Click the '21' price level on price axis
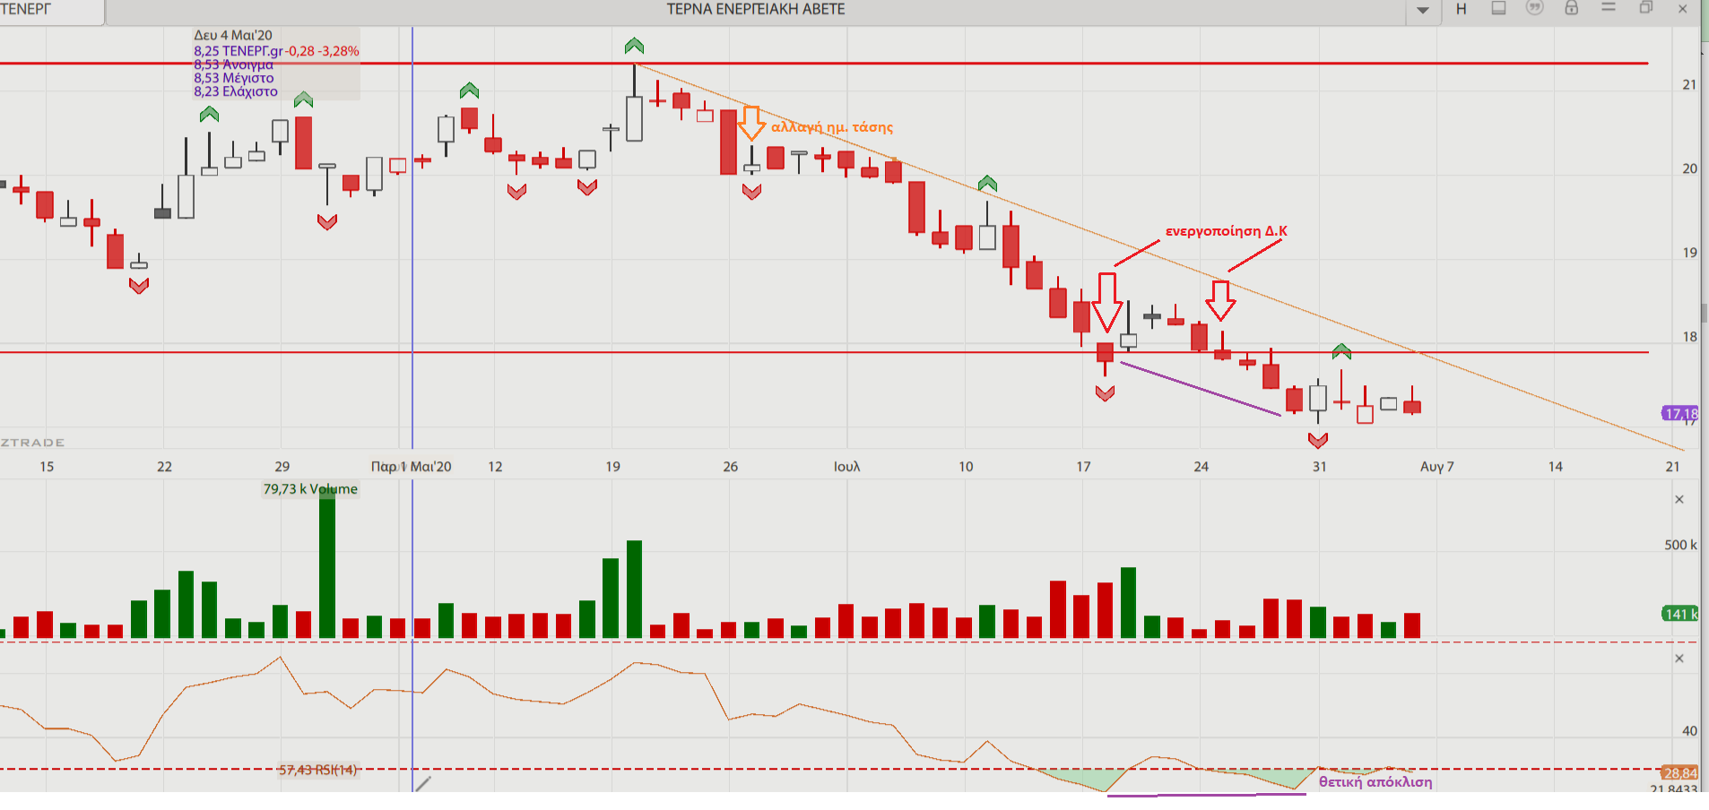 [x=1689, y=85]
